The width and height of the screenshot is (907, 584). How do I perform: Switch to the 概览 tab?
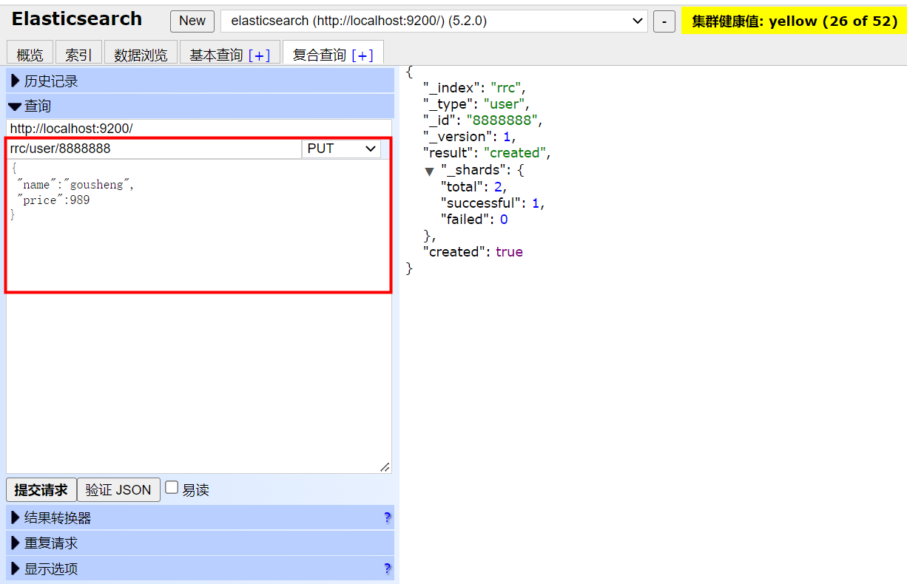(30, 54)
